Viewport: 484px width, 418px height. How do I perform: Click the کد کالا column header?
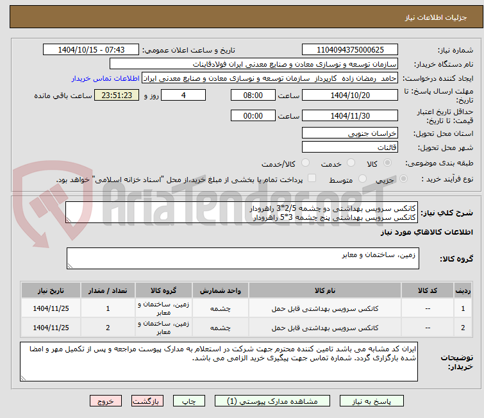[428, 290]
